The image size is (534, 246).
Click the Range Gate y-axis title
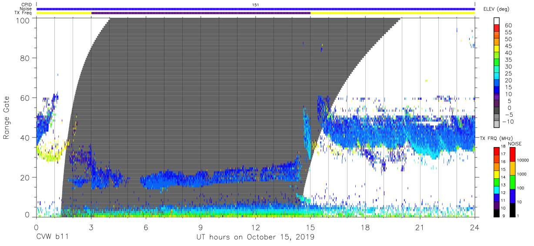7,118
